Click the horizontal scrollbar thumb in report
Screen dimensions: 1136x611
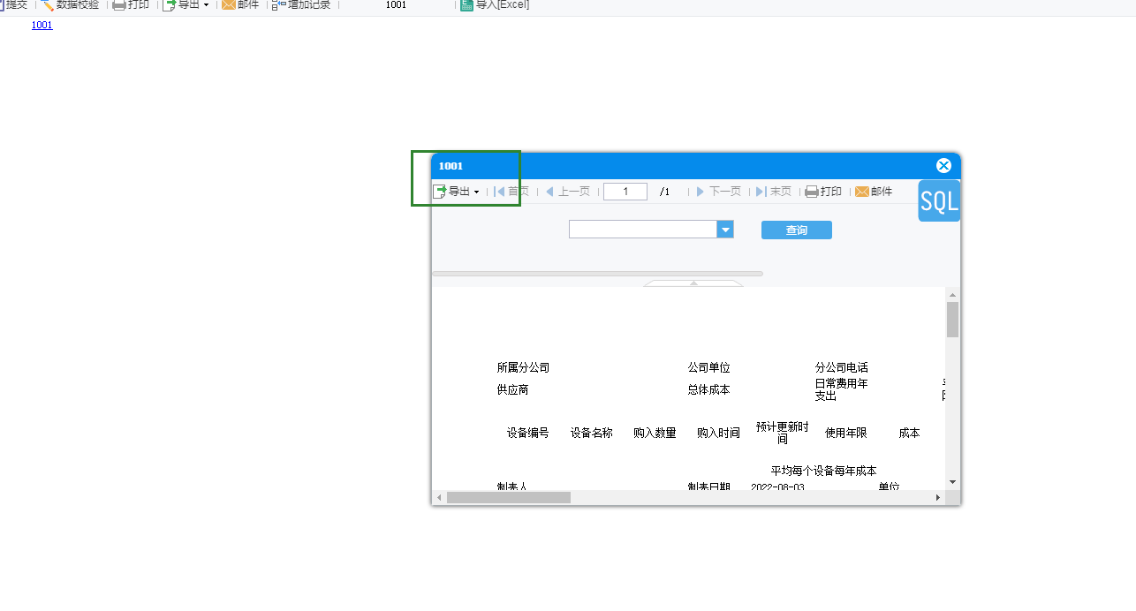tap(509, 498)
